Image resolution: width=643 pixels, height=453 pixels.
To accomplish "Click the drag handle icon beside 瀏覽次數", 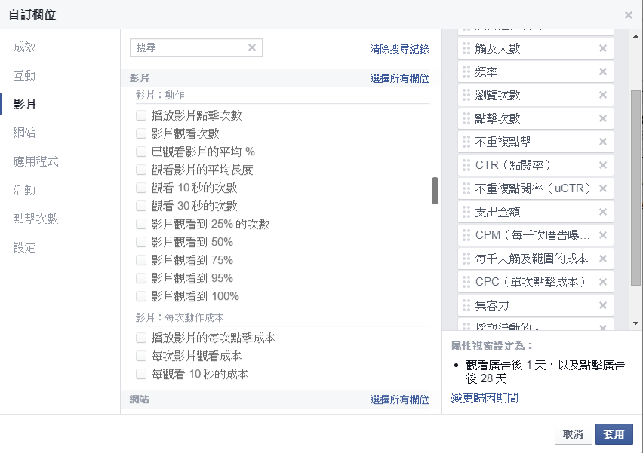I will click(x=466, y=95).
